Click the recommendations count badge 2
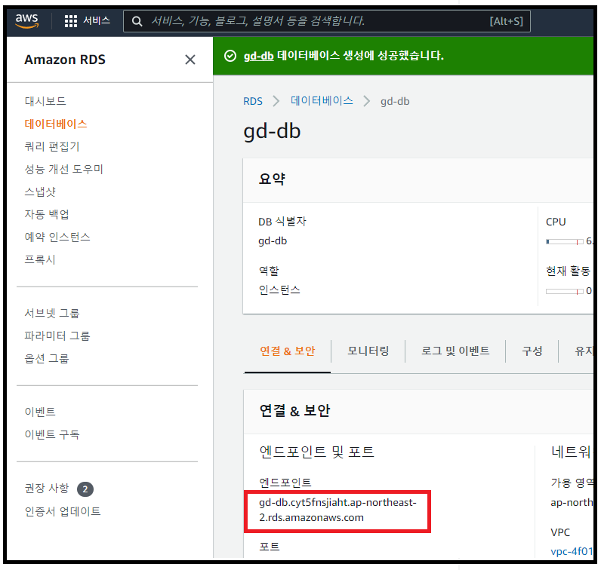 coord(85,489)
